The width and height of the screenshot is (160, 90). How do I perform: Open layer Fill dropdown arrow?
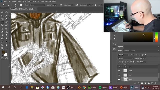(145, 62)
